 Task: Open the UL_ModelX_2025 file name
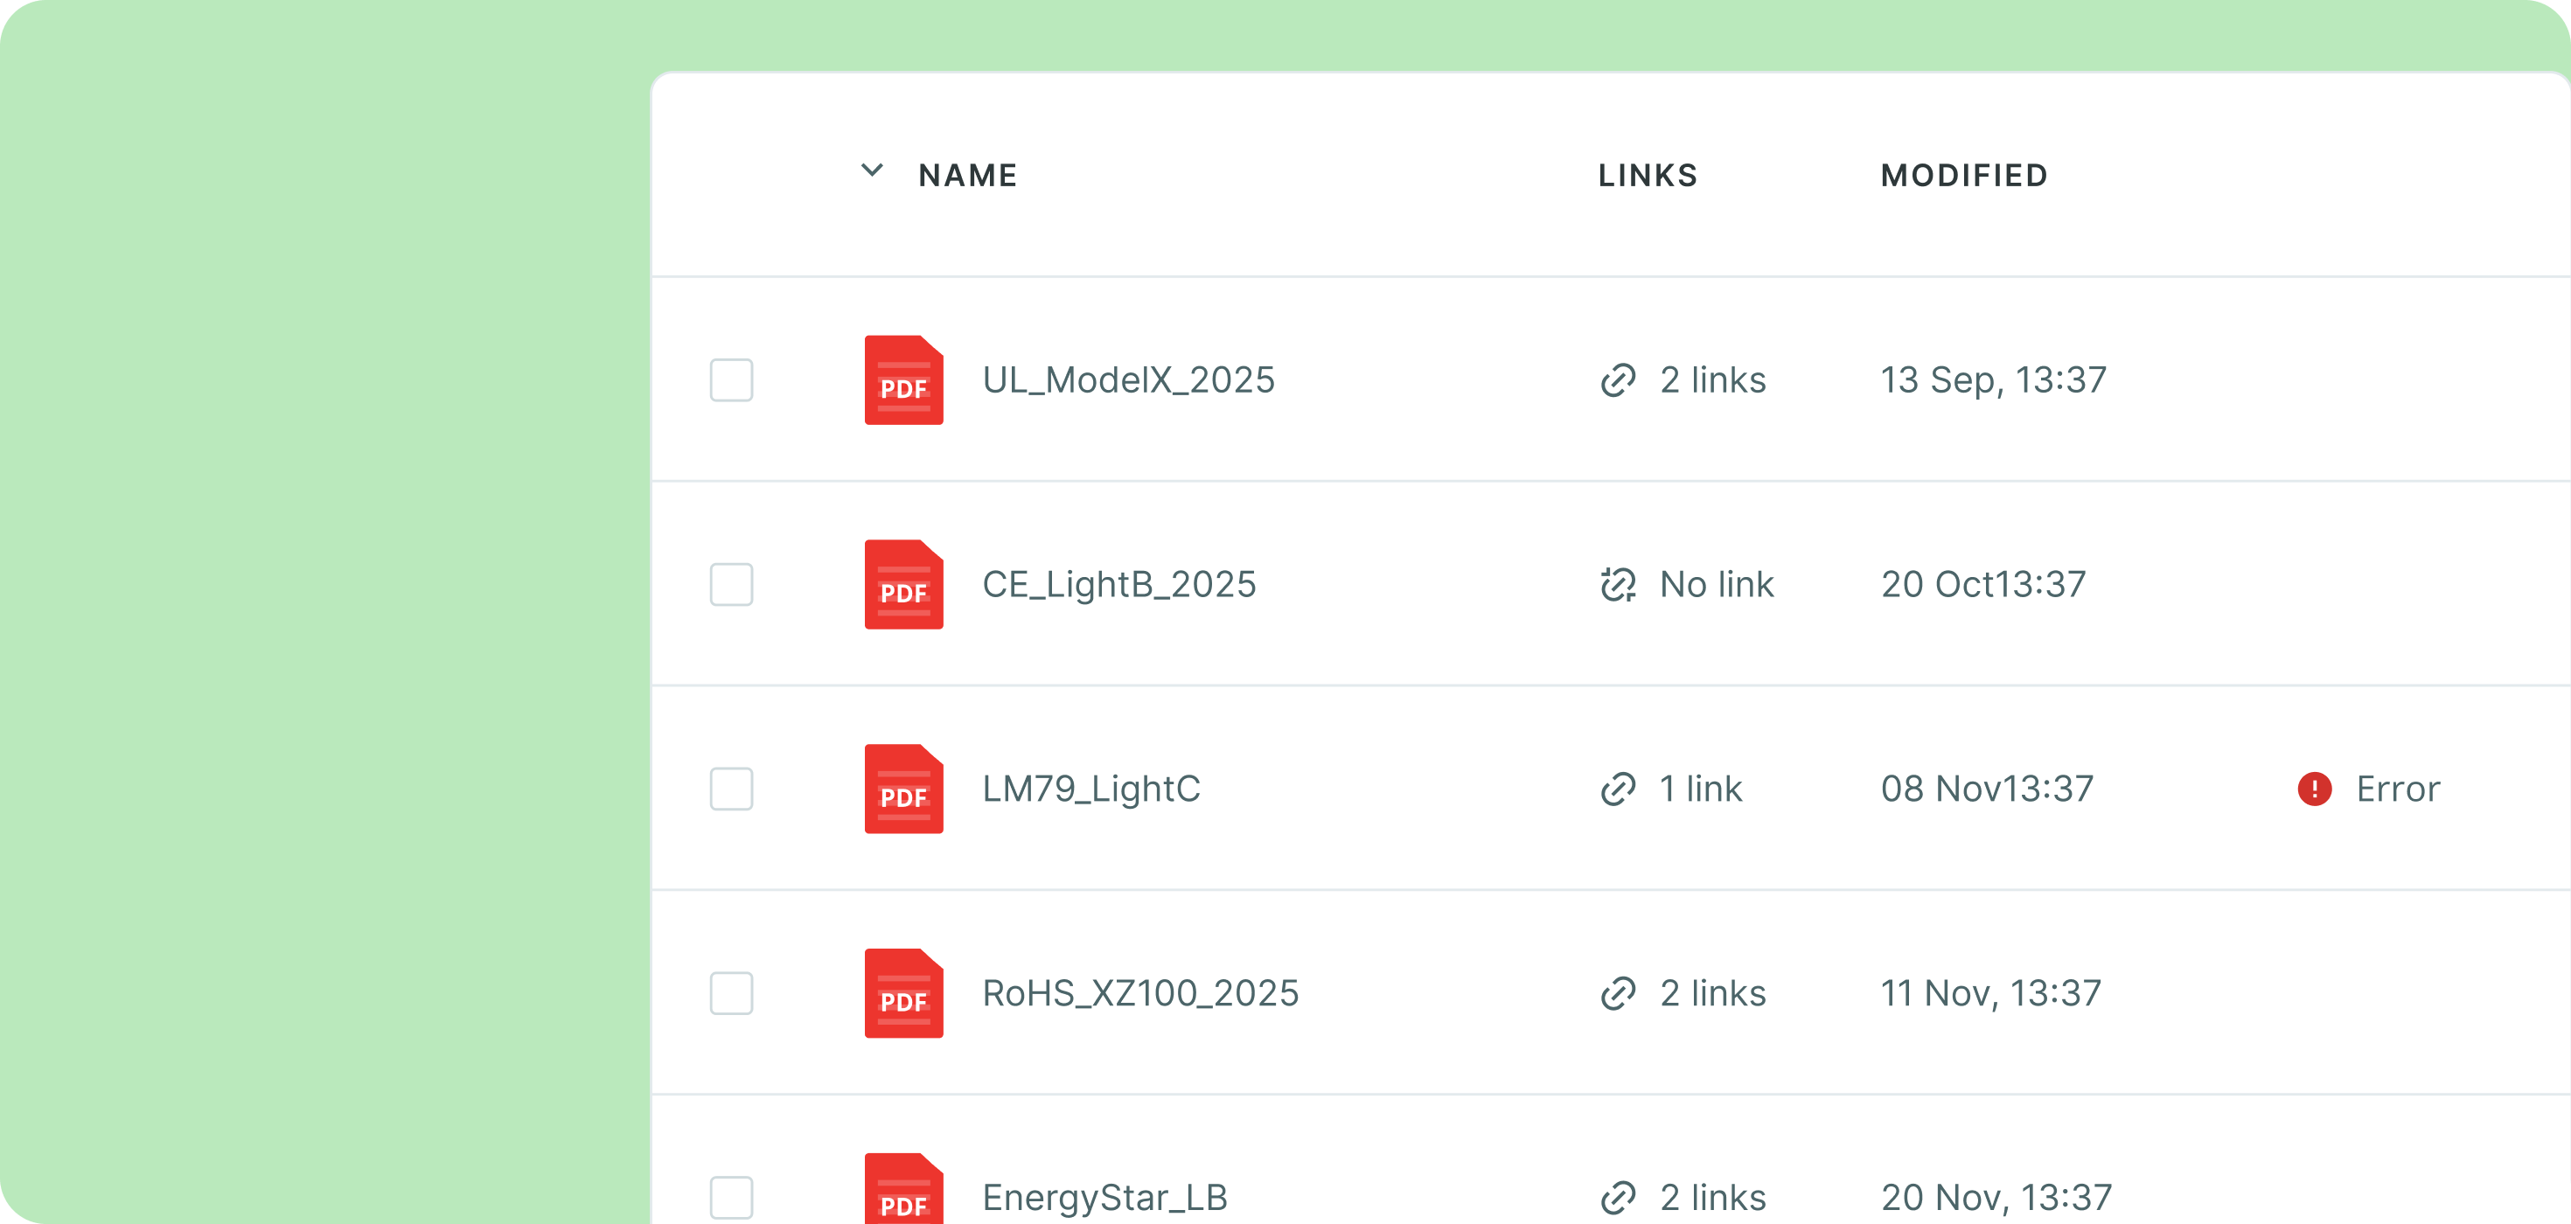coord(1129,381)
